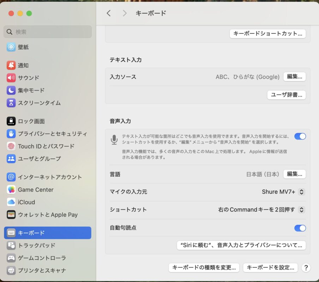Disable the 音声入力 dictation toggle

(x=300, y=136)
